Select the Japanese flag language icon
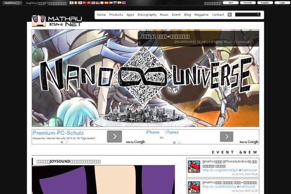The height and width of the screenshot is (194, 291). point(71,3)
